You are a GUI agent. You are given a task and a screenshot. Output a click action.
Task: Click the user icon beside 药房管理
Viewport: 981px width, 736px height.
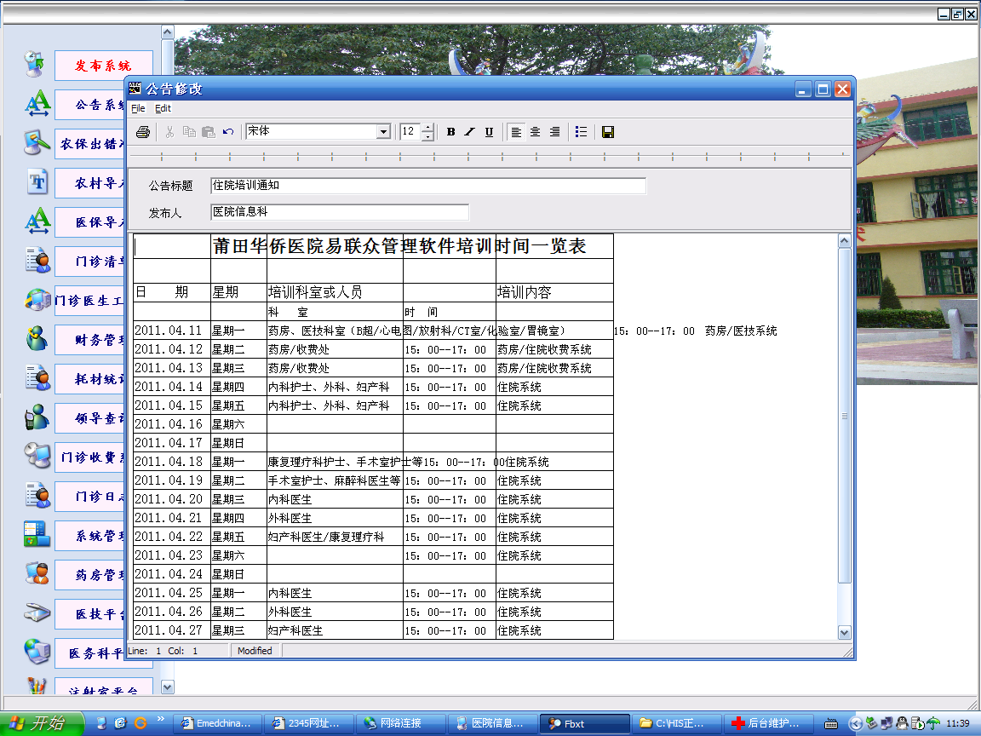coord(37,573)
